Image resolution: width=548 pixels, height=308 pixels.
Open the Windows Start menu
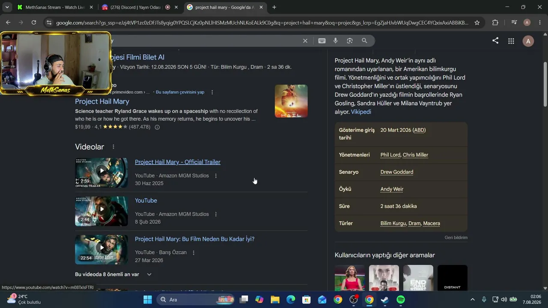coord(148,299)
